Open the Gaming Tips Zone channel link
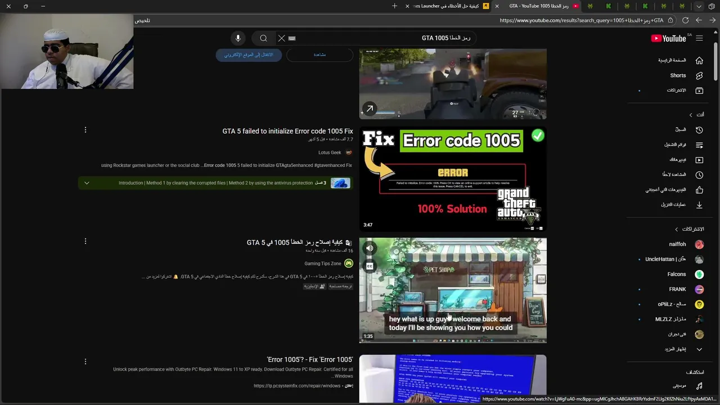This screenshot has height=405, width=720. (x=323, y=263)
